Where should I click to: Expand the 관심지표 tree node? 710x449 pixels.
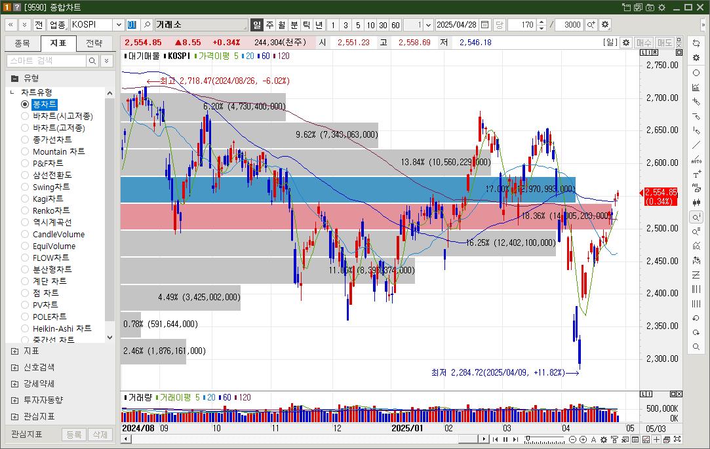point(14,416)
